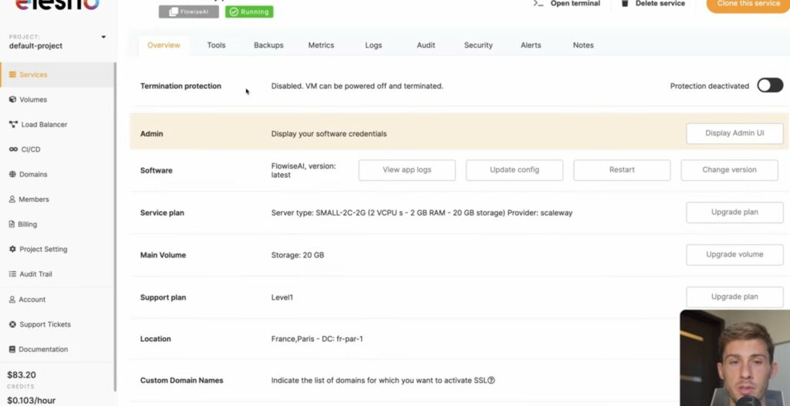Click the Domains globe icon
Screen dimensions: 790x406
pos(12,174)
